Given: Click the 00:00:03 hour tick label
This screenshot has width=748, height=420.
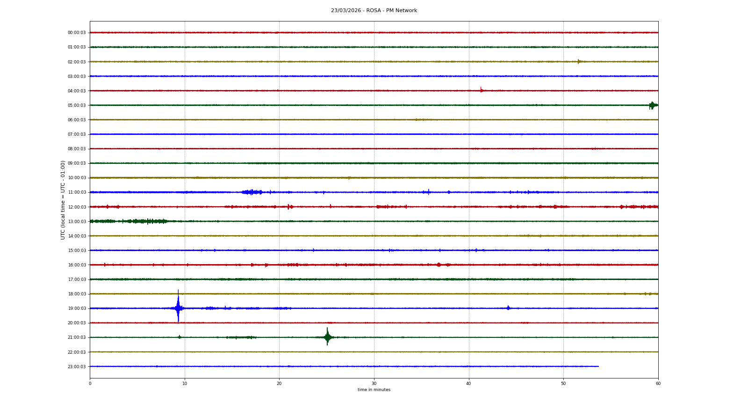Looking at the screenshot, I should (77, 33).
